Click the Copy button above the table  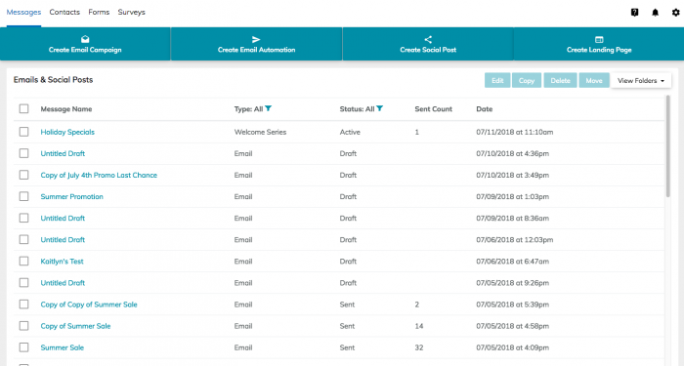tap(527, 81)
